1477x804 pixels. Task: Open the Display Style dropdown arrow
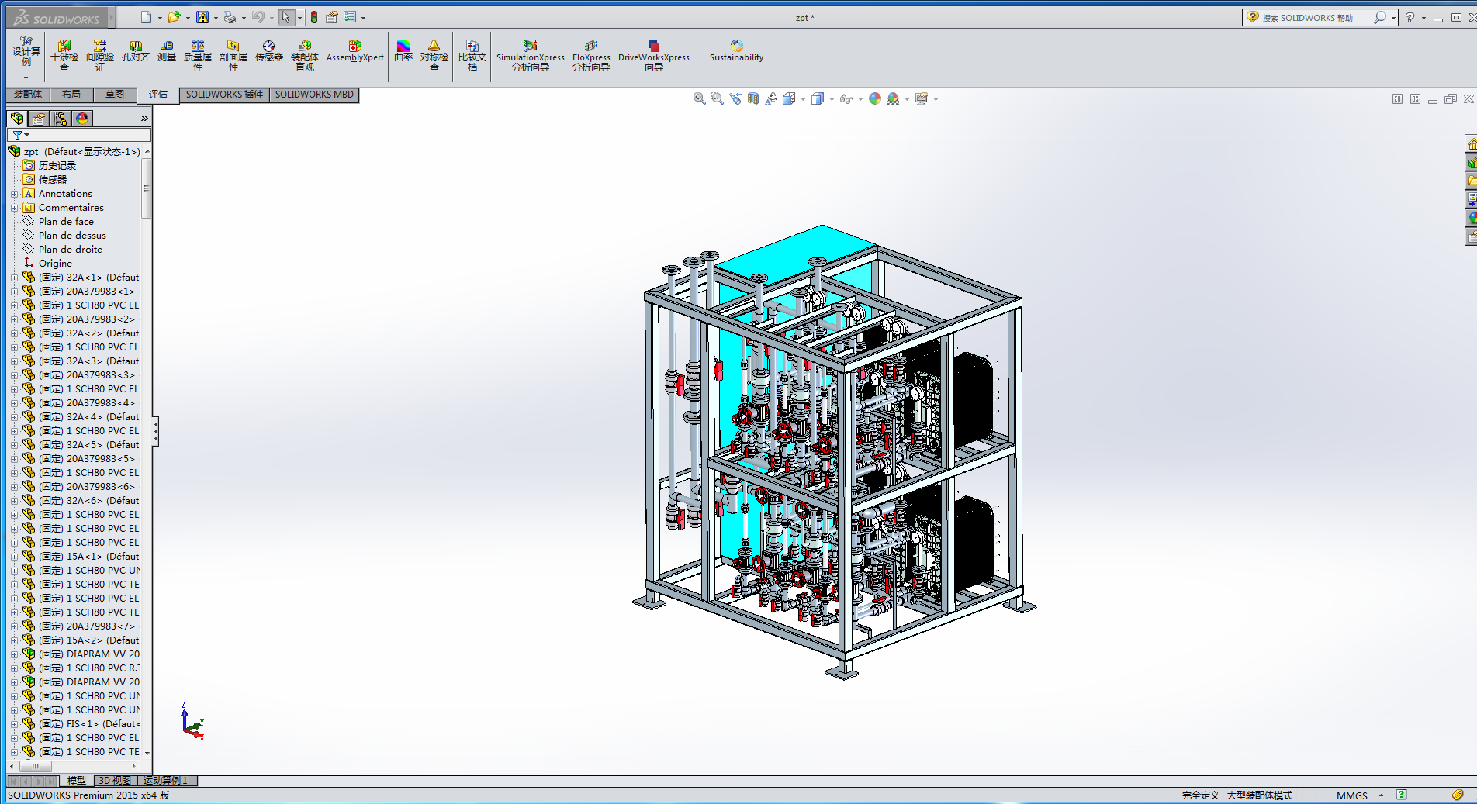tap(832, 99)
